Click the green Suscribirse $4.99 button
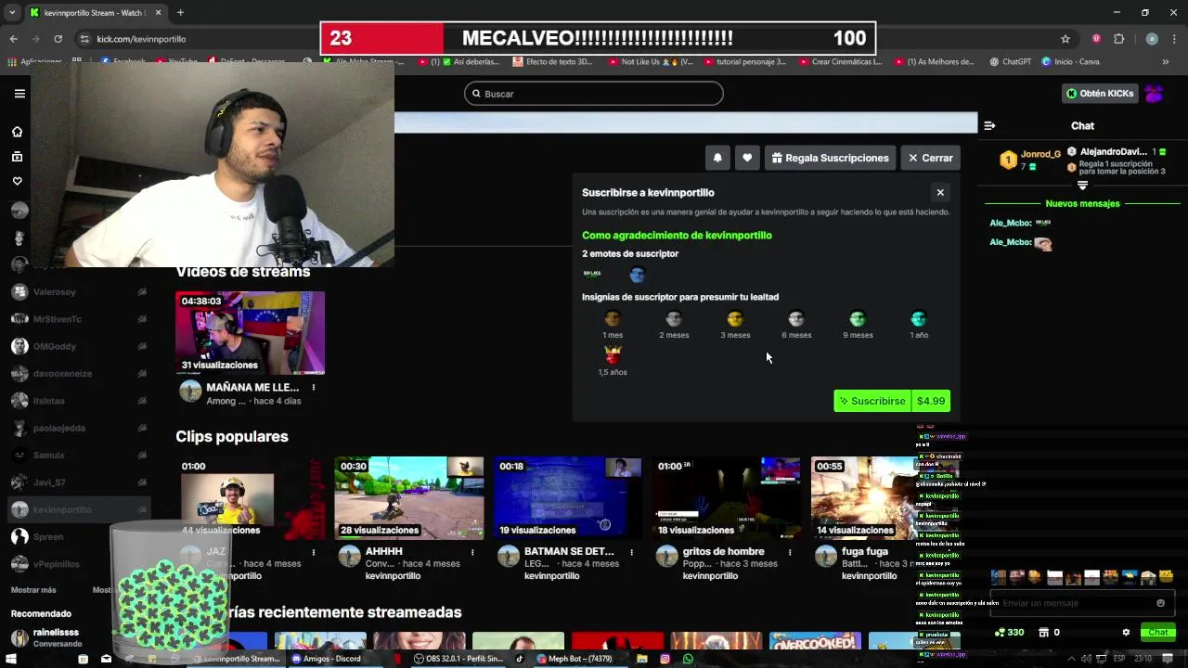 click(x=892, y=401)
